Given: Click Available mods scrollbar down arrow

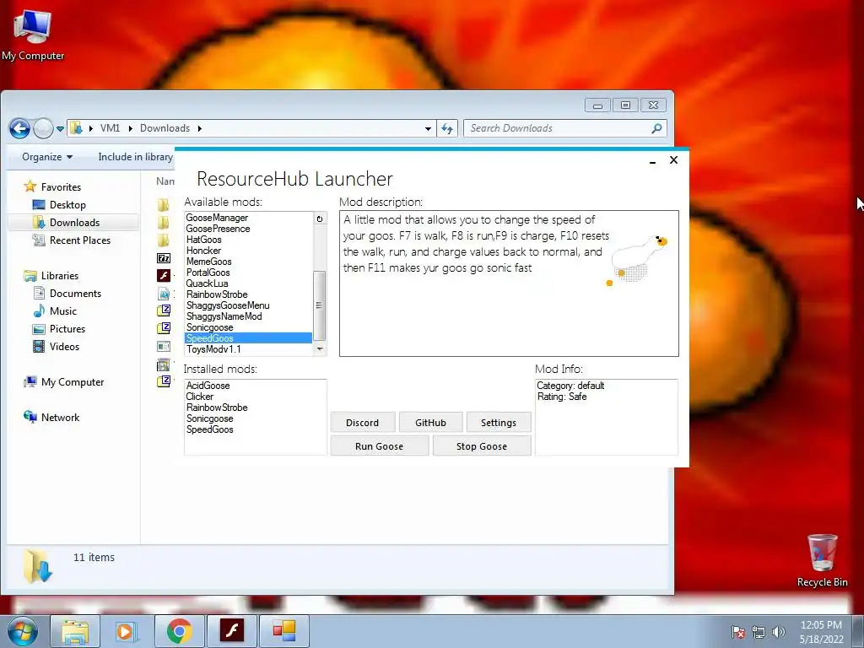Looking at the screenshot, I should tap(320, 349).
